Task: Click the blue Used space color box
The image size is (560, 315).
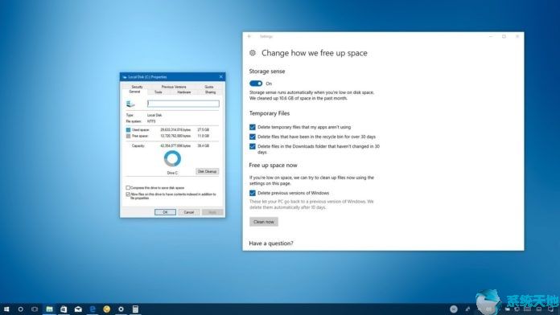Action: coord(128,130)
